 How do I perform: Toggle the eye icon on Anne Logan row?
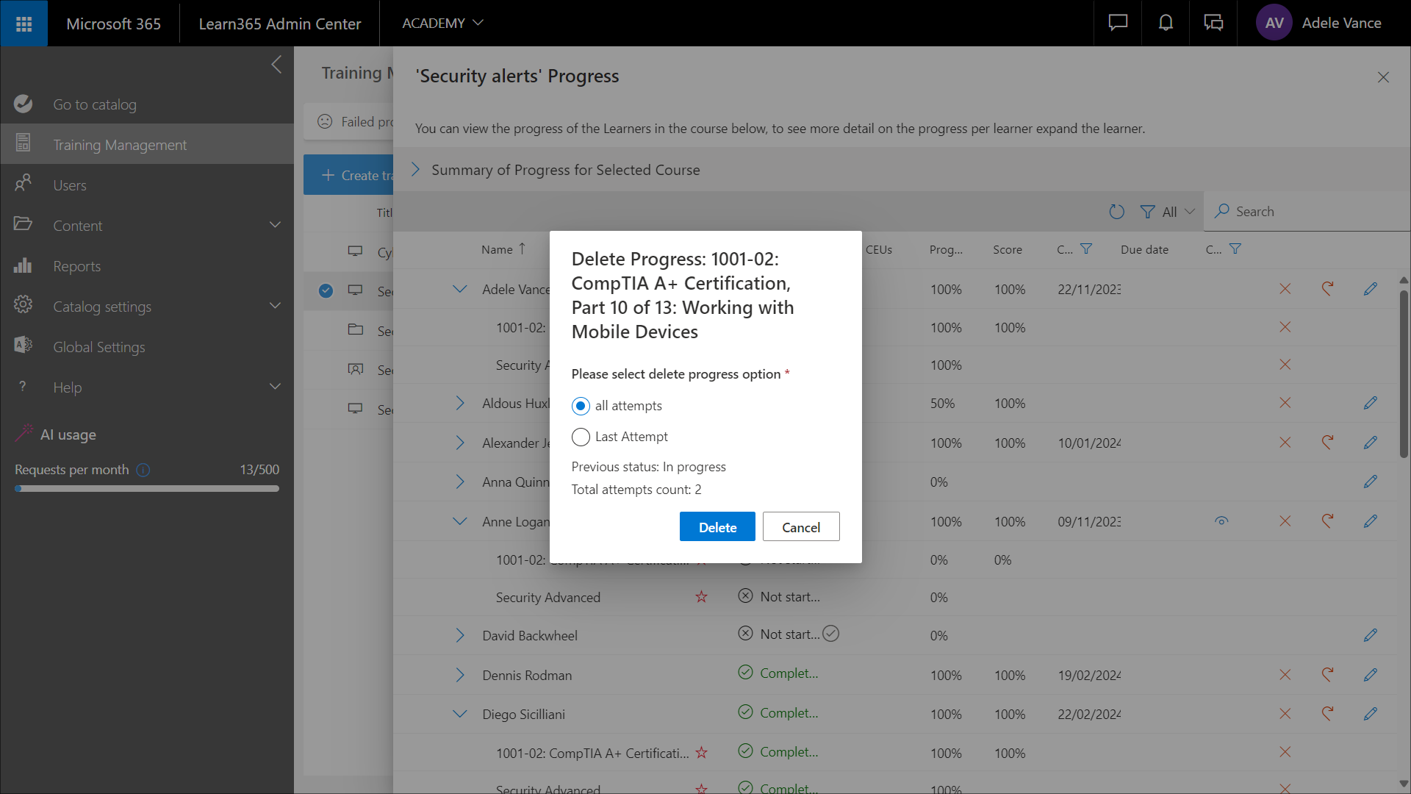click(1221, 521)
